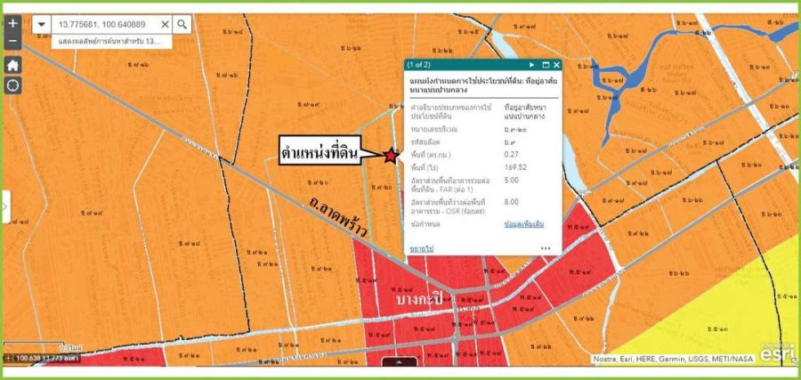Click the red star land location marker
This screenshot has height=380, width=801.
pyautogui.click(x=391, y=156)
